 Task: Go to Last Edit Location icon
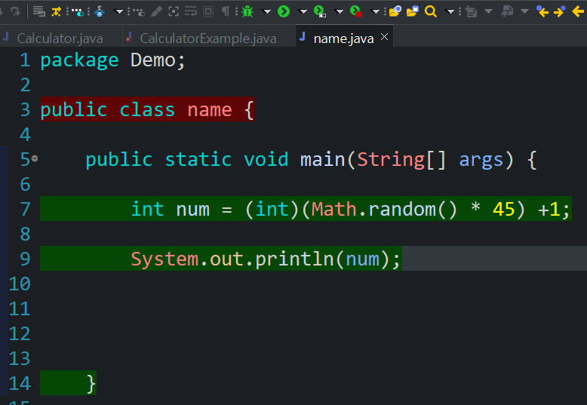pyautogui.click(x=542, y=11)
